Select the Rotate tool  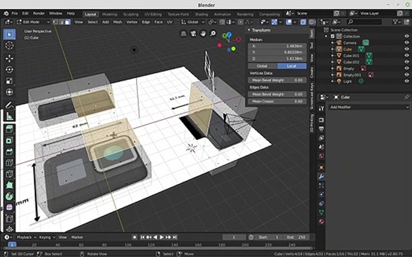tap(9, 70)
